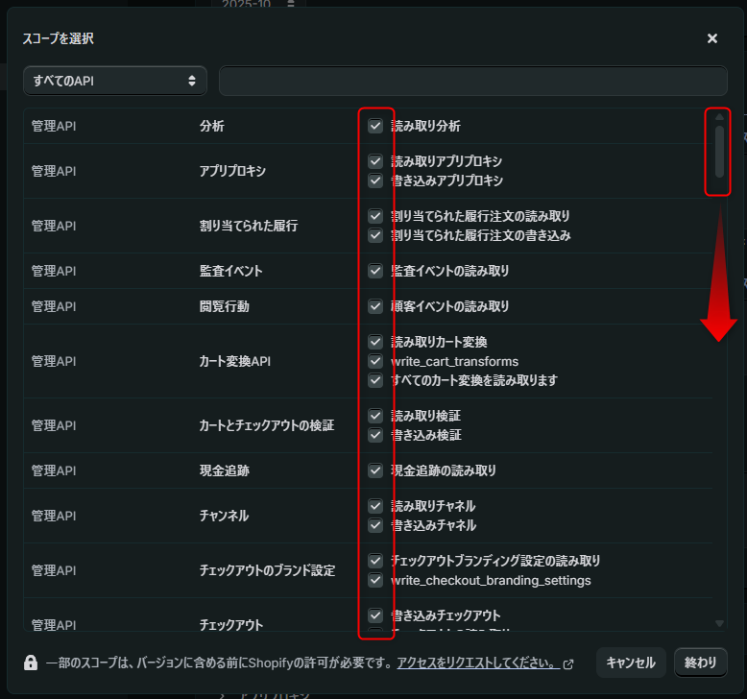Toggle 現金追跡の読み取り checkbox
The image size is (747, 699).
click(x=375, y=470)
